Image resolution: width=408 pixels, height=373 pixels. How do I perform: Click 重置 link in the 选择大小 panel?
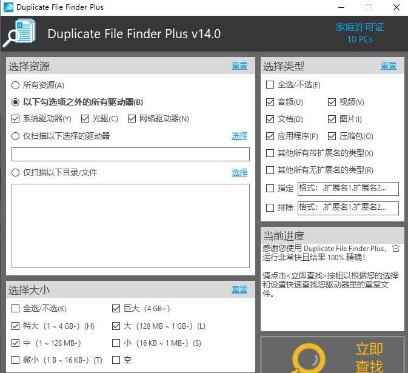[239, 289]
